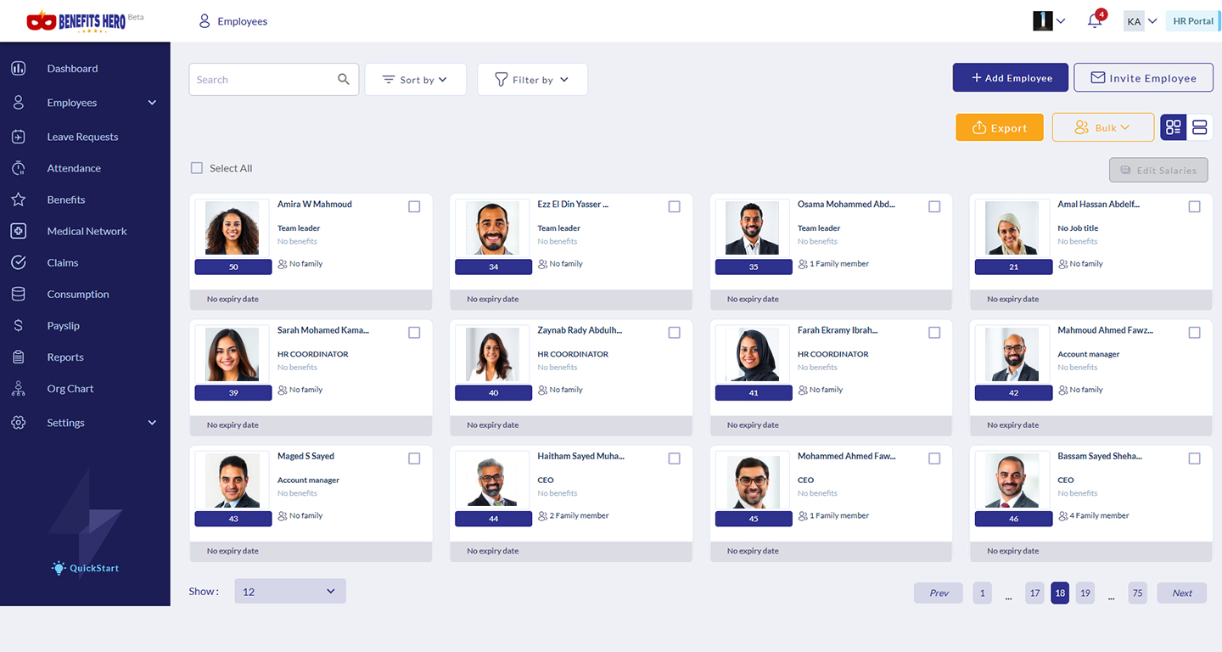Click the notification bell icon
The height and width of the screenshot is (652, 1222).
point(1094,22)
